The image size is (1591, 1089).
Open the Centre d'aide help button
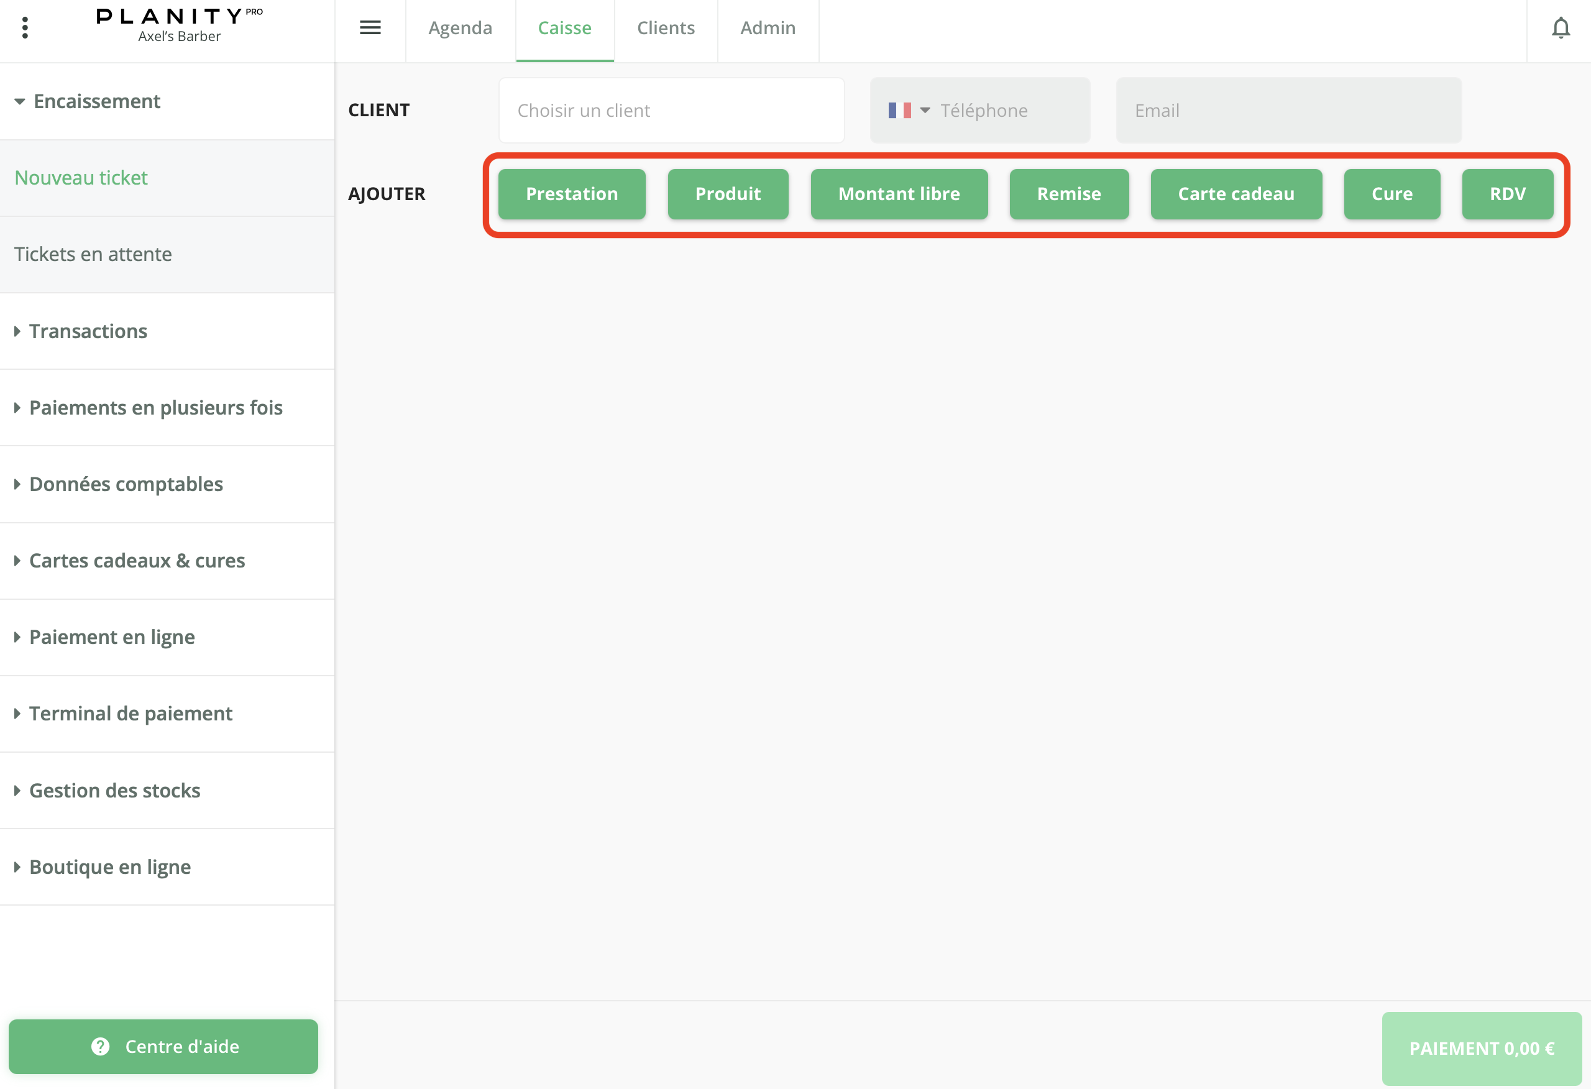(x=163, y=1047)
